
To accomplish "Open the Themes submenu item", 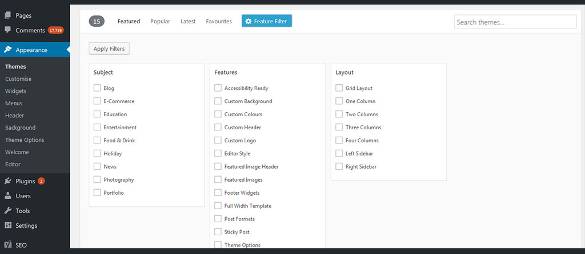I will point(15,67).
